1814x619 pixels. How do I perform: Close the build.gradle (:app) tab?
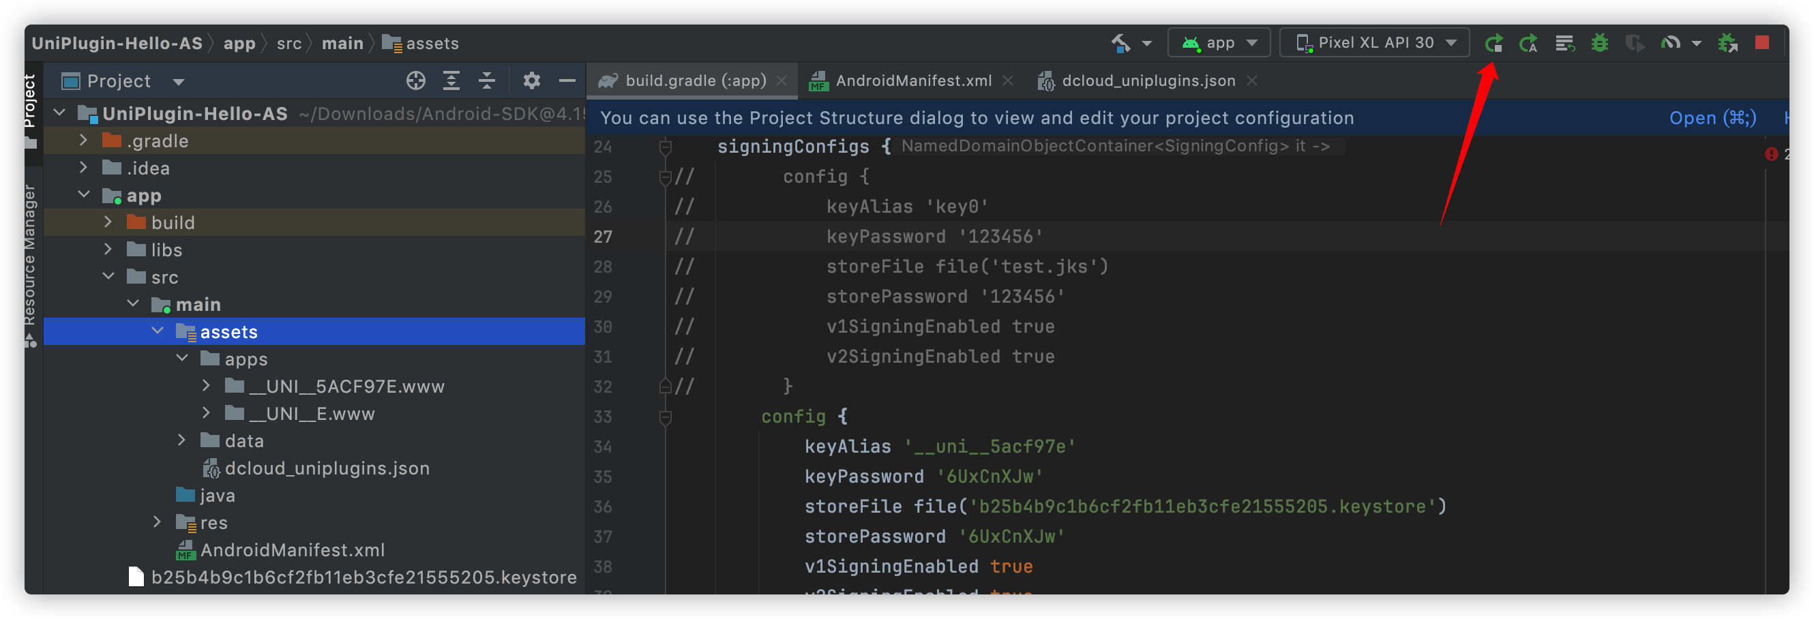click(x=781, y=81)
